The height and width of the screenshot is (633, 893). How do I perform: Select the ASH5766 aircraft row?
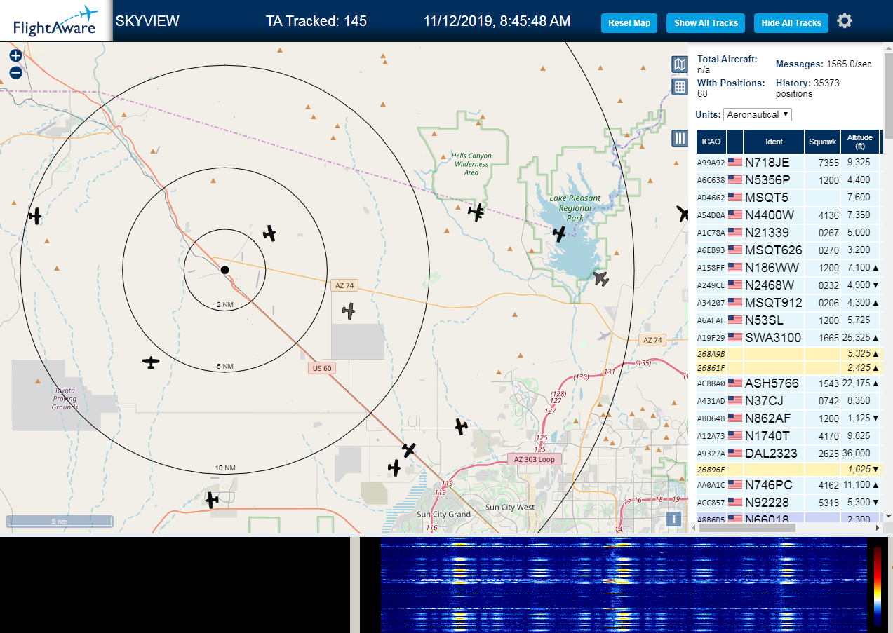click(x=788, y=383)
